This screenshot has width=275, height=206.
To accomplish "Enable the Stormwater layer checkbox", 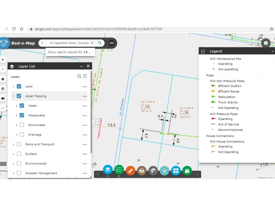I will tap(22, 125).
